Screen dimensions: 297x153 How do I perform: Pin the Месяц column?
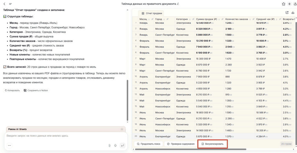[x=152, y=19]
